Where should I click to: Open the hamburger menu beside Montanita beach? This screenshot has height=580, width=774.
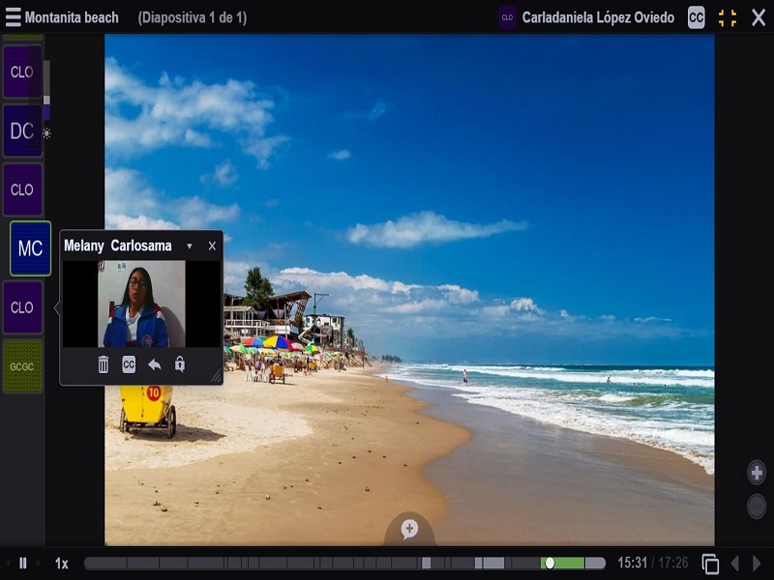coord(13,17)
